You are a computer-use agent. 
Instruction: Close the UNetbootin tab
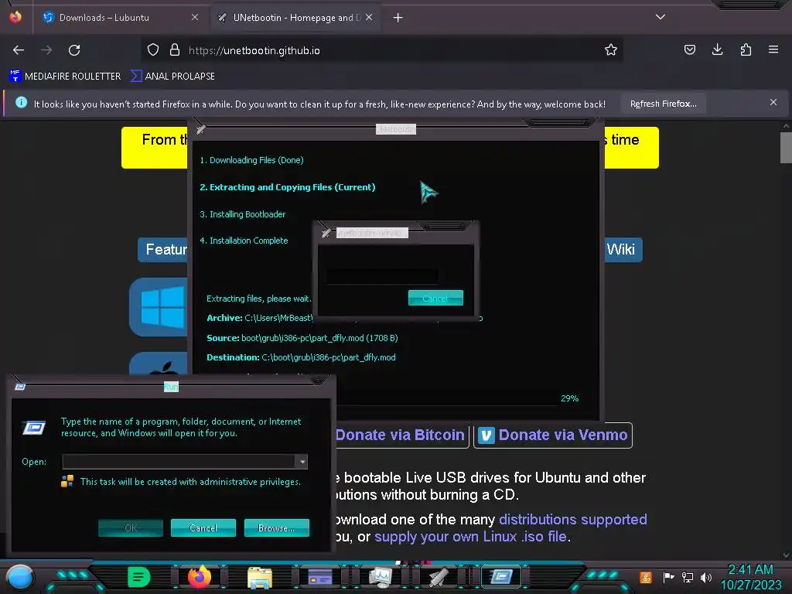point(369,17)
